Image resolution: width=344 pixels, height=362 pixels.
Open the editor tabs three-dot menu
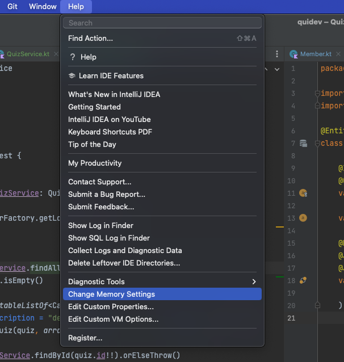pyautogui.click(x=277, y=54)
